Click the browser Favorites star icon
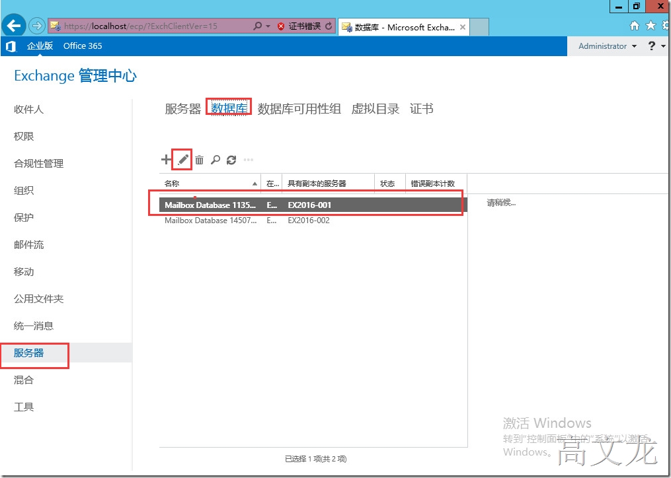This screenshot has width=671, height=478. tap(651, 26)
